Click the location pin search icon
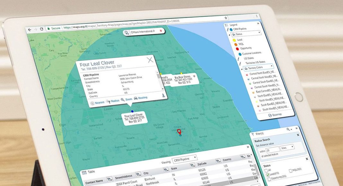 127,33
